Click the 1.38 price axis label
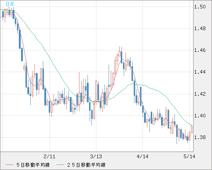 coord(200,137)
